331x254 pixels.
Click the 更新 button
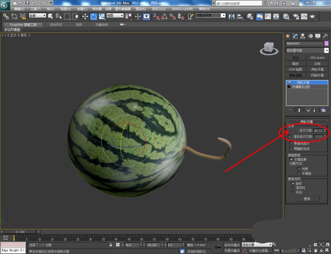tap(307, 199)
